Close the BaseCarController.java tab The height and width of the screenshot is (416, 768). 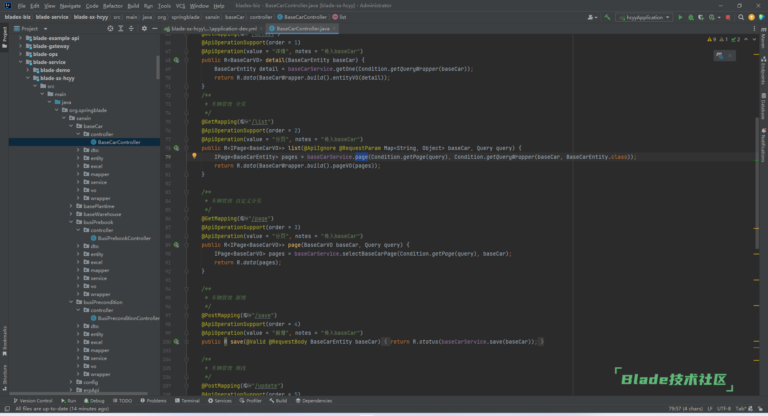[x=334, y=28]
